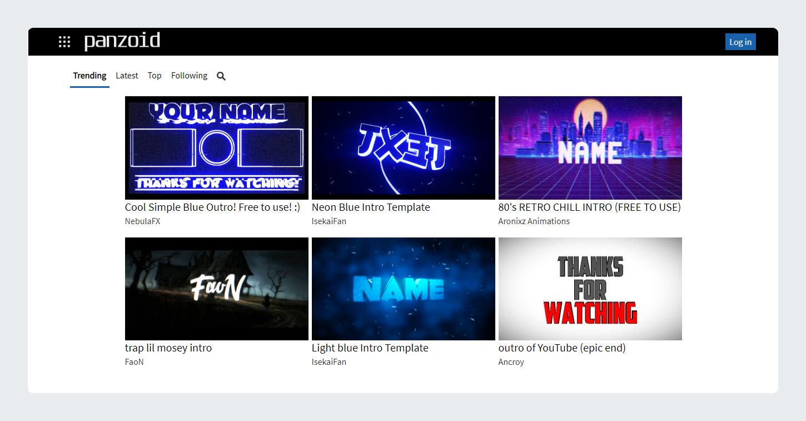The width and height of the screenshot is (806, 421).
Task: Click the title 'Light blue Intro Template'
Action: pos(370,348)
